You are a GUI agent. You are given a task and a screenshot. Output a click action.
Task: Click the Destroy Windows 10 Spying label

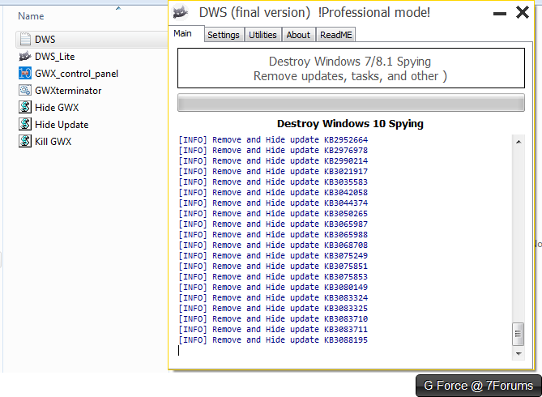(x=350, y=123)
